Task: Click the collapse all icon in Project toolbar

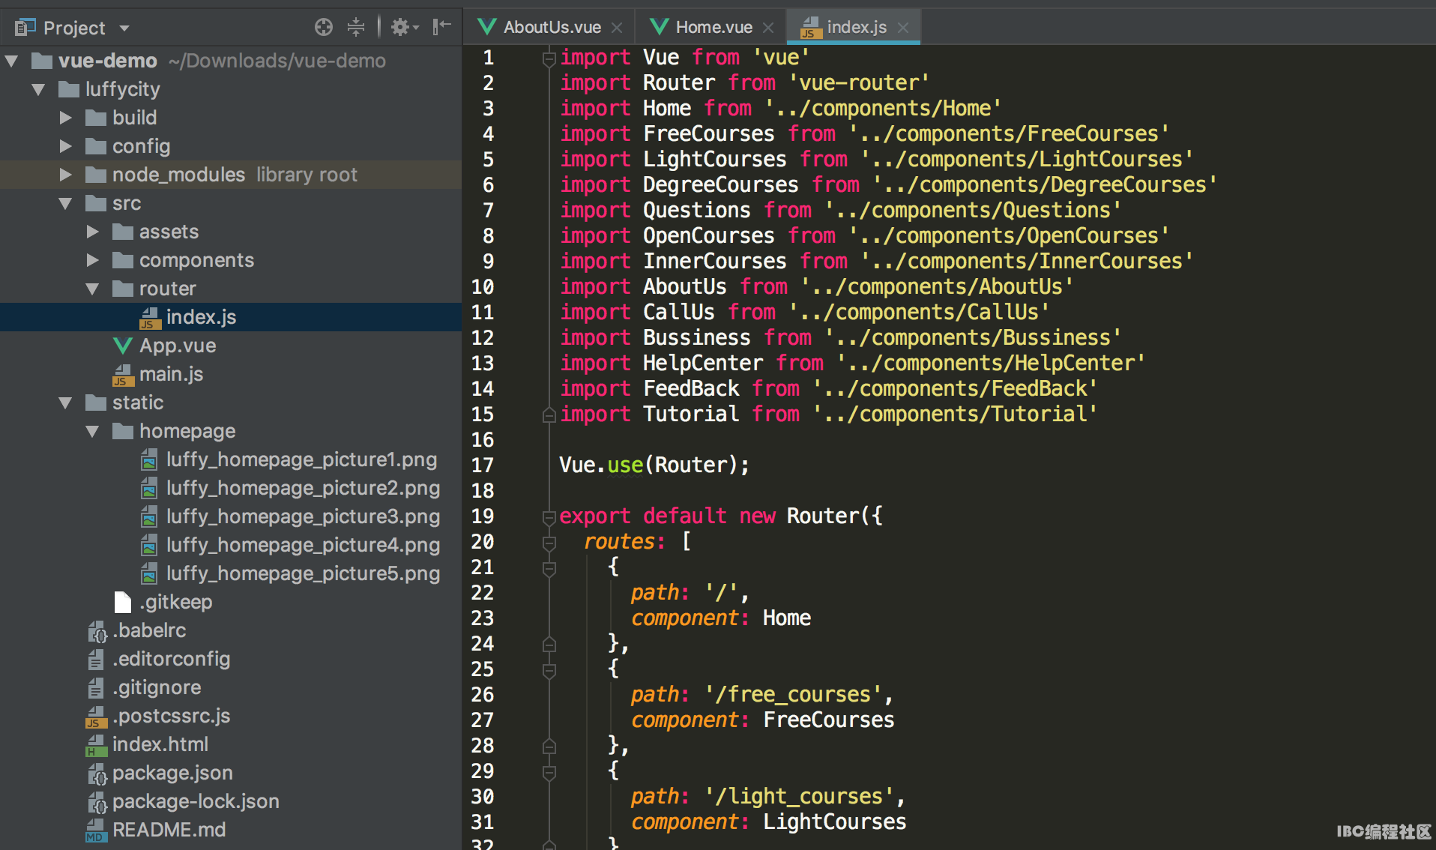Action: 356,28
